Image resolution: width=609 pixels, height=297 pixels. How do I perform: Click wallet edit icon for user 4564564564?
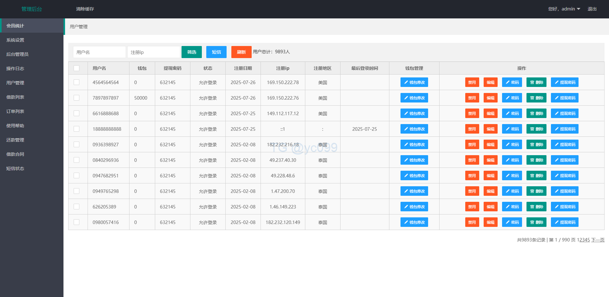click(406, 82)
